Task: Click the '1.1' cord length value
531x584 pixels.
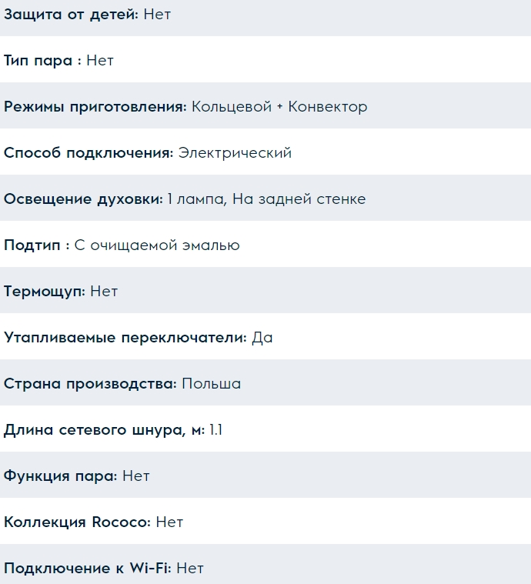Action: pos(216,430)
